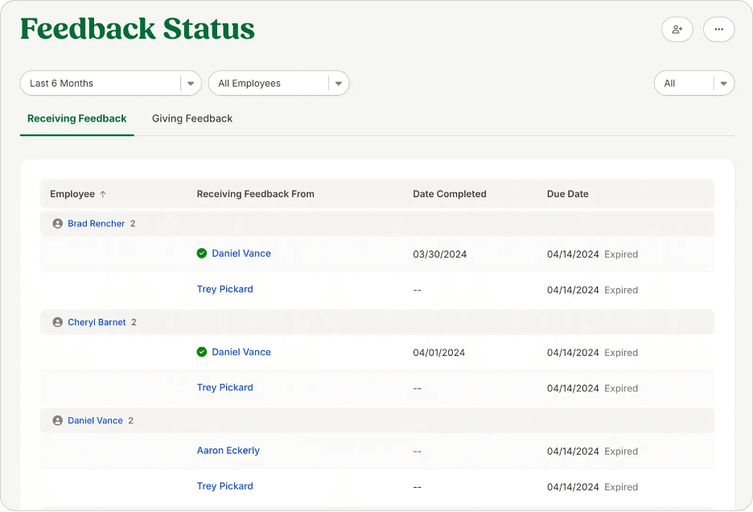Viewport: 753px width, 512px height.
Task: Click the green checkmark in Cheryl Barnet's section
Action: [201, 352]
